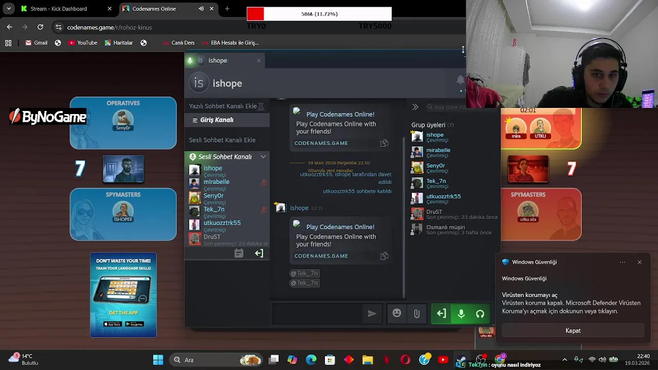This screenshot has width=658, height=370.
Task: Close the ishope chat tab
Action: 259,61
